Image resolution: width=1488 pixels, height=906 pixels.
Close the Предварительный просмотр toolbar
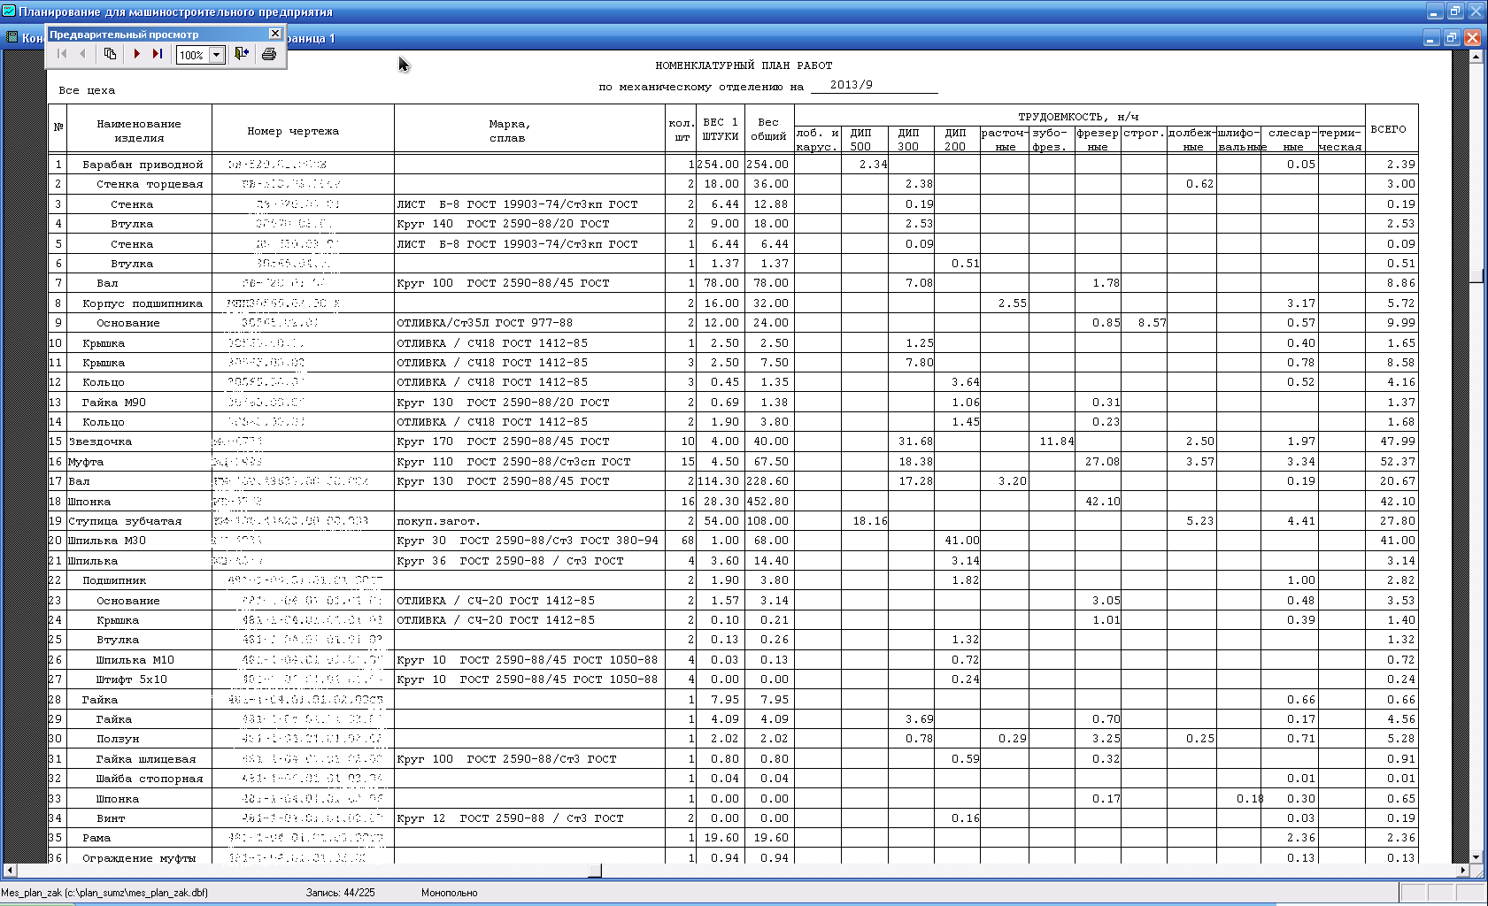click(275, 34)
